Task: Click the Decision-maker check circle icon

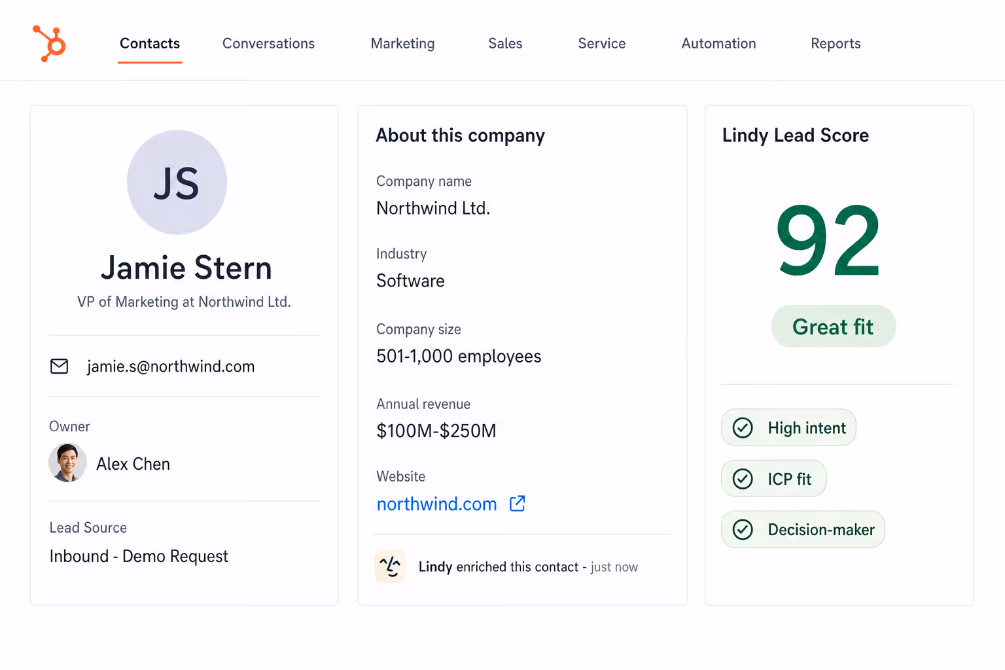Action: (x=743, y=529)
